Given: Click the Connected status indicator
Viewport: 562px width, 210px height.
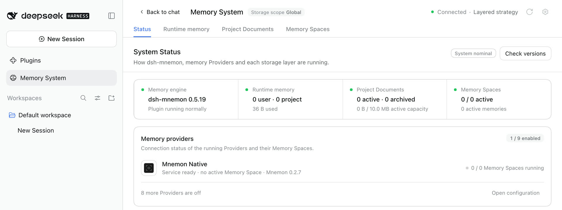Looking at the screenshot, I should (x=449, y=12).
